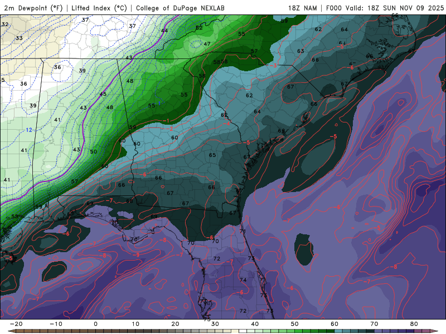Click the 20 tick label on the color scale
Image resolution: width=446 pixels, height=334 pixels.
(x=175, y=324)
